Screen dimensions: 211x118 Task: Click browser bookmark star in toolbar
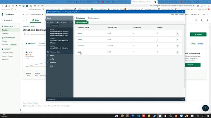[35, 6]
